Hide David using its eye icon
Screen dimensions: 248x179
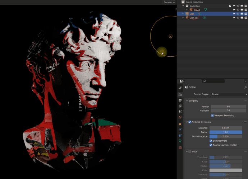point(238,10)
